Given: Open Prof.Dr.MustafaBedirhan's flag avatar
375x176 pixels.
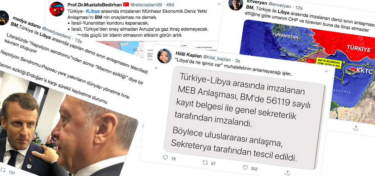Looking at the screenshot, I should (x=57, y=9).
